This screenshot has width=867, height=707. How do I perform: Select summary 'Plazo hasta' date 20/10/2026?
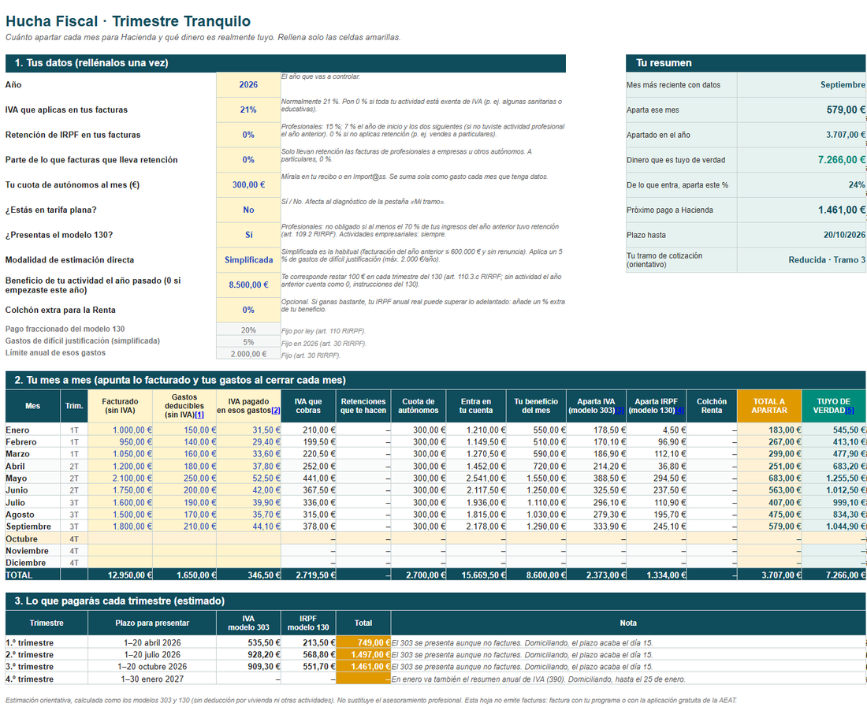802,235
